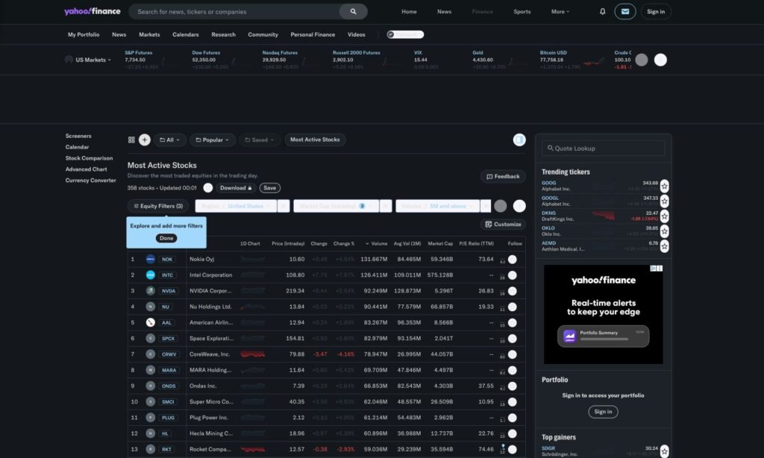Click the Customize columns button
Image resolution: width=764 pixels, height=458 pixels.
coord(503,225)
